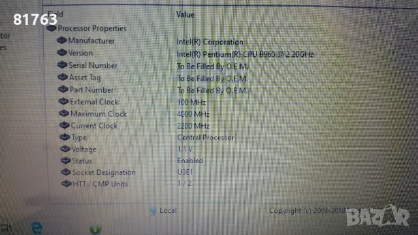Select the HTT / CMP Units field label
The image size is (418, 235).
(x=101, y=184)
